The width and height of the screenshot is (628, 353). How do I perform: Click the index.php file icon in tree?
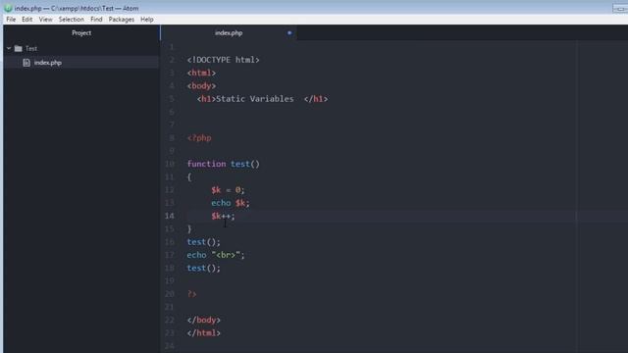click(26, 63)
